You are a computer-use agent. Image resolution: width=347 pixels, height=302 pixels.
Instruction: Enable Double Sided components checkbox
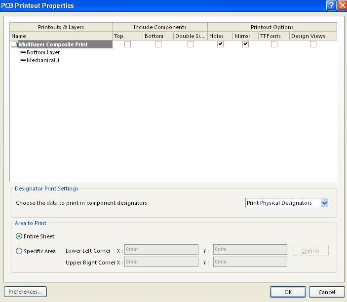pos(191,44)
